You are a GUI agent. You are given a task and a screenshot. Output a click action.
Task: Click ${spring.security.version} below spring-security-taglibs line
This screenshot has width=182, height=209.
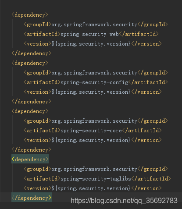(x=91, y=188)
